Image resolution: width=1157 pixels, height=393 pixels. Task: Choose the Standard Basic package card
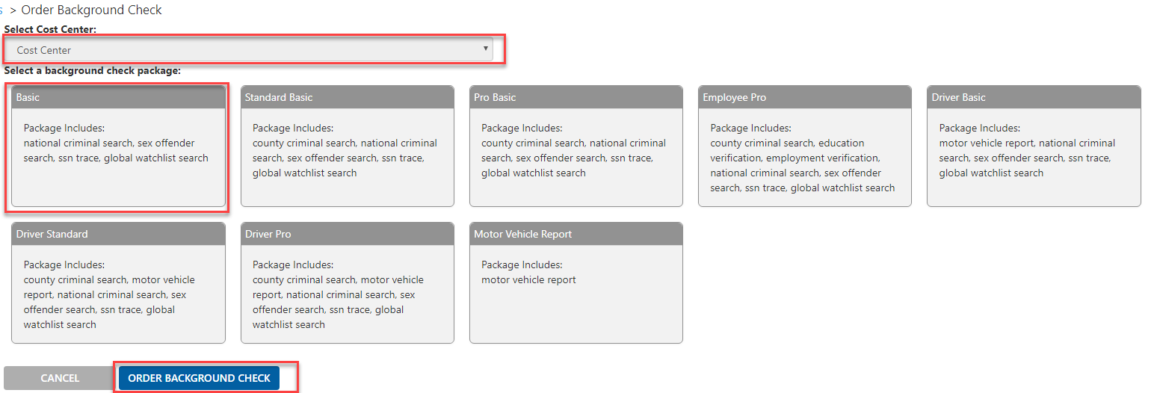[x=347, y=146]
